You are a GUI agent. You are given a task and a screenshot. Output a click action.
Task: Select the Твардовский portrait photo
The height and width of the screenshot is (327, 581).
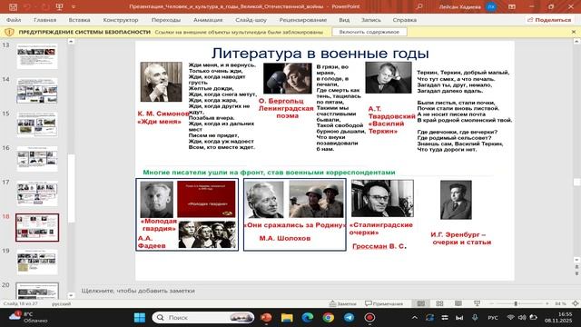(x=389, y=77)
